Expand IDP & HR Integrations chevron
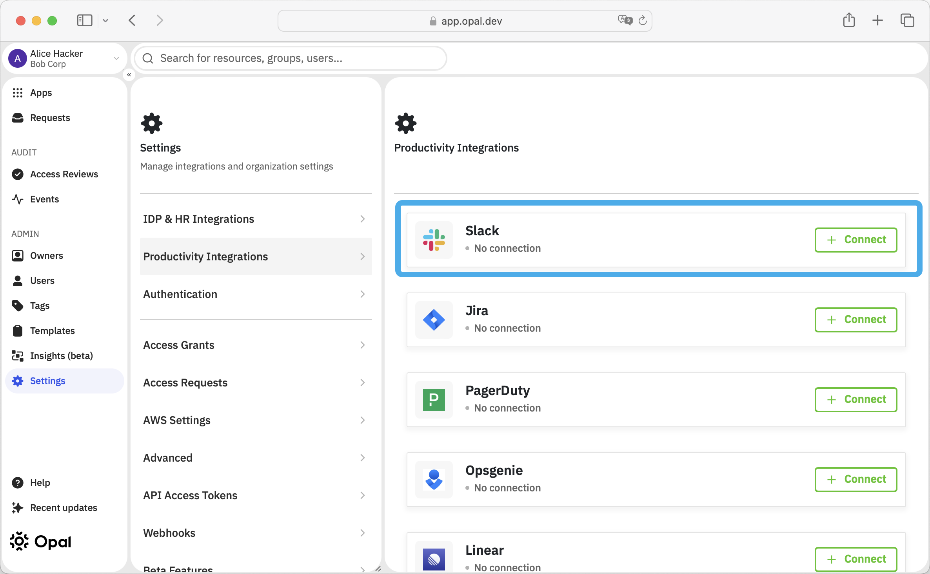This screenshot has width=930, height=574. click(x=363, y=219)
